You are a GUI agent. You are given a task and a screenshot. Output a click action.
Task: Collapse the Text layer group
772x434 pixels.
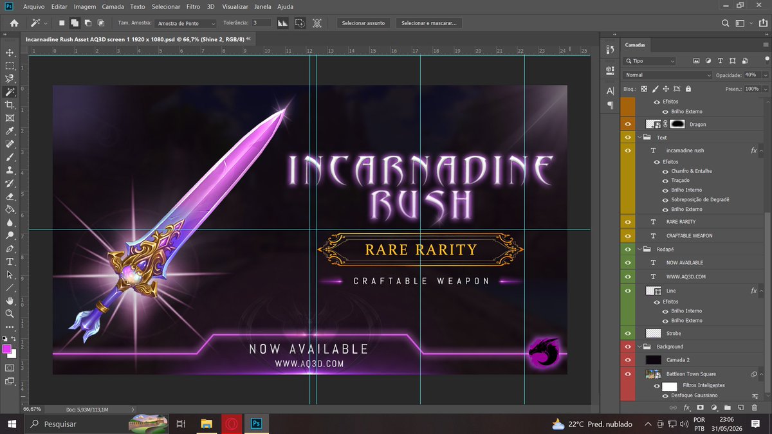[x=640, y=138]
